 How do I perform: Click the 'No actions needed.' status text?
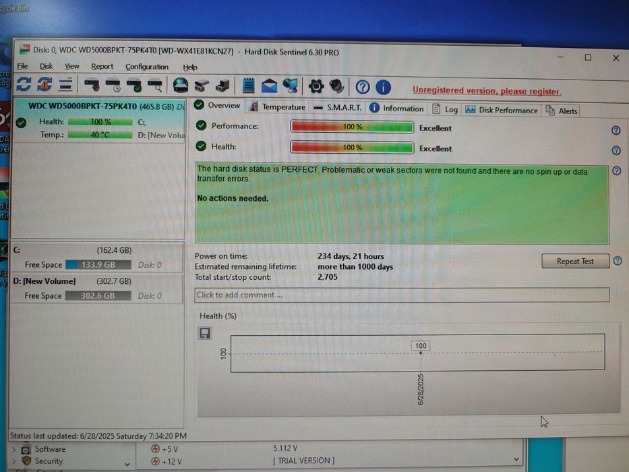click(x=233, y=198)
